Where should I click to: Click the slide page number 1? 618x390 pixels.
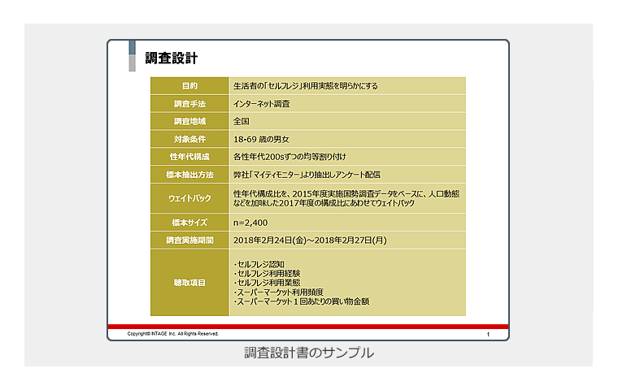[x=488, y=335]
